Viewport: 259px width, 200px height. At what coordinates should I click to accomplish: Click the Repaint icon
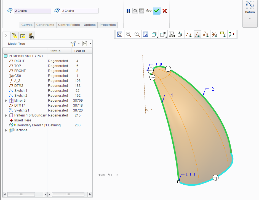pos(146,34)
